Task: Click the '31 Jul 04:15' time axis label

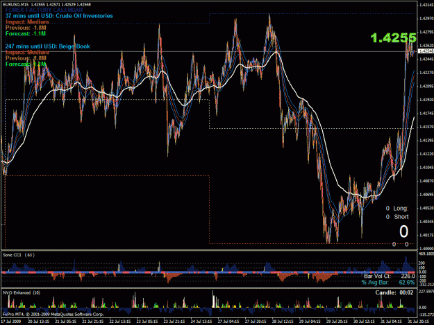Action: point(392,322)
